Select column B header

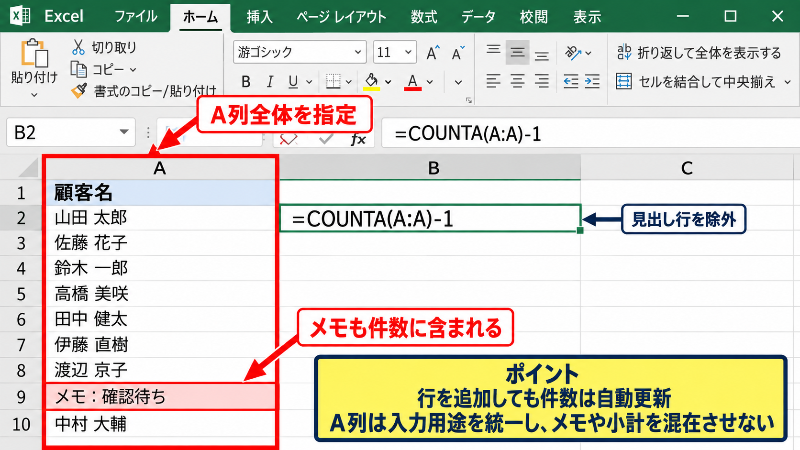pos(429,168)
